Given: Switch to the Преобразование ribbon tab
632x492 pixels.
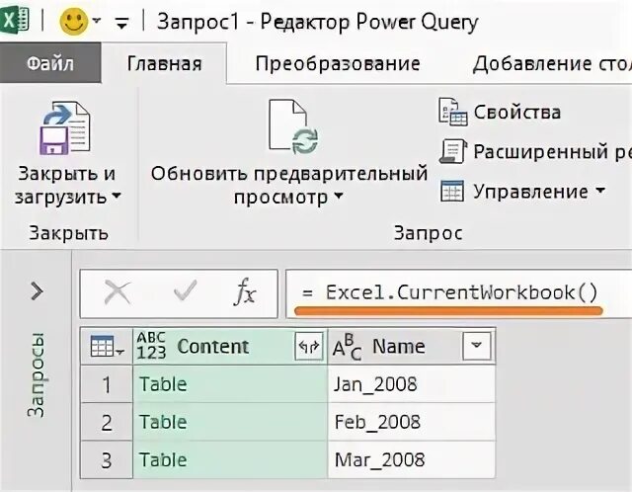Looking at the screenshot, I should click(338, 63).
